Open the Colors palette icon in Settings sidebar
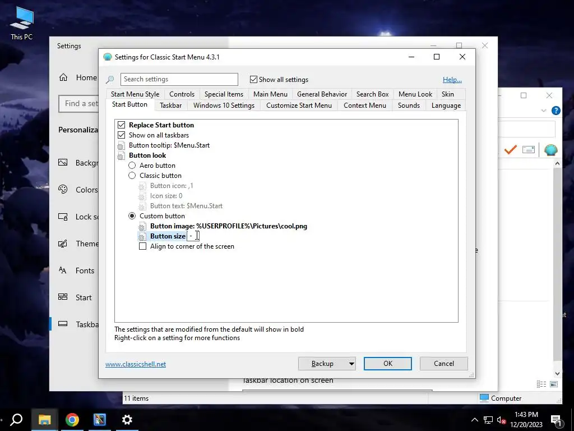This screenshot has height=431, width=574. [x=63, y=190]
